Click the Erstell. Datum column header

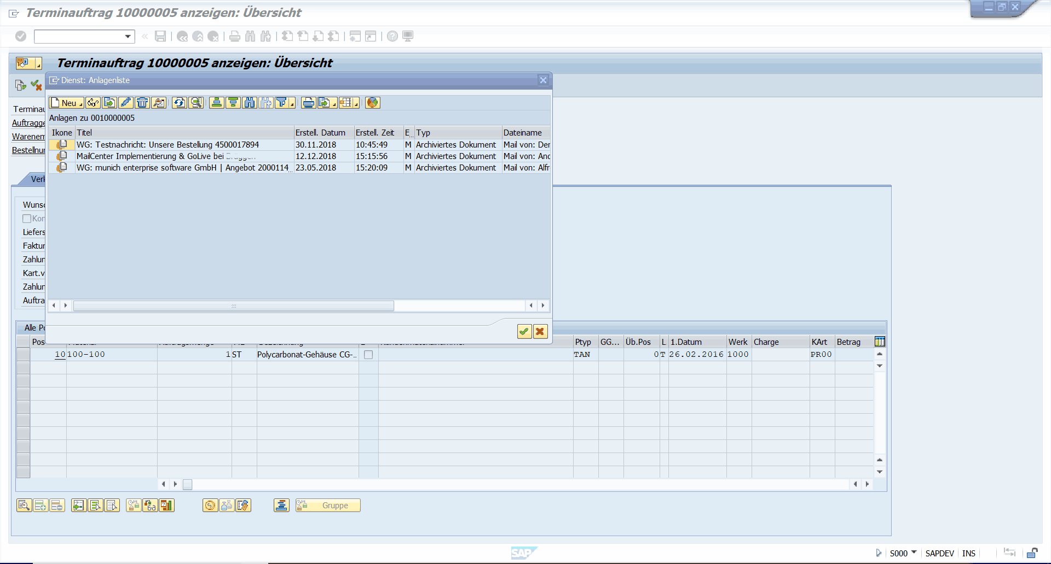[324, 133]
